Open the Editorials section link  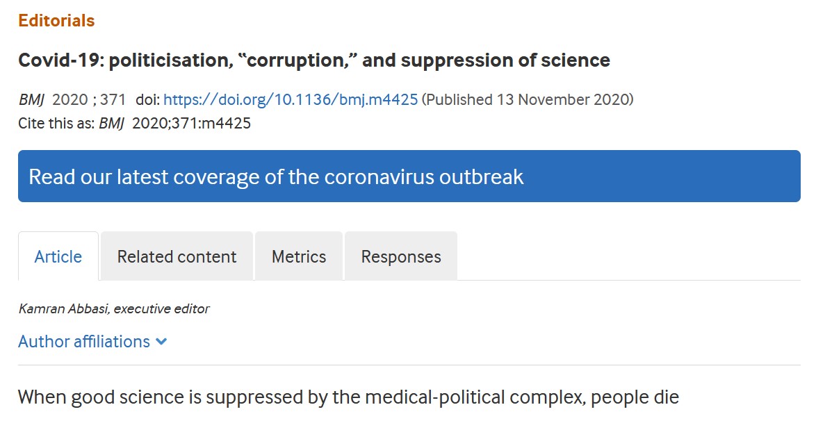tap(56, 21)
